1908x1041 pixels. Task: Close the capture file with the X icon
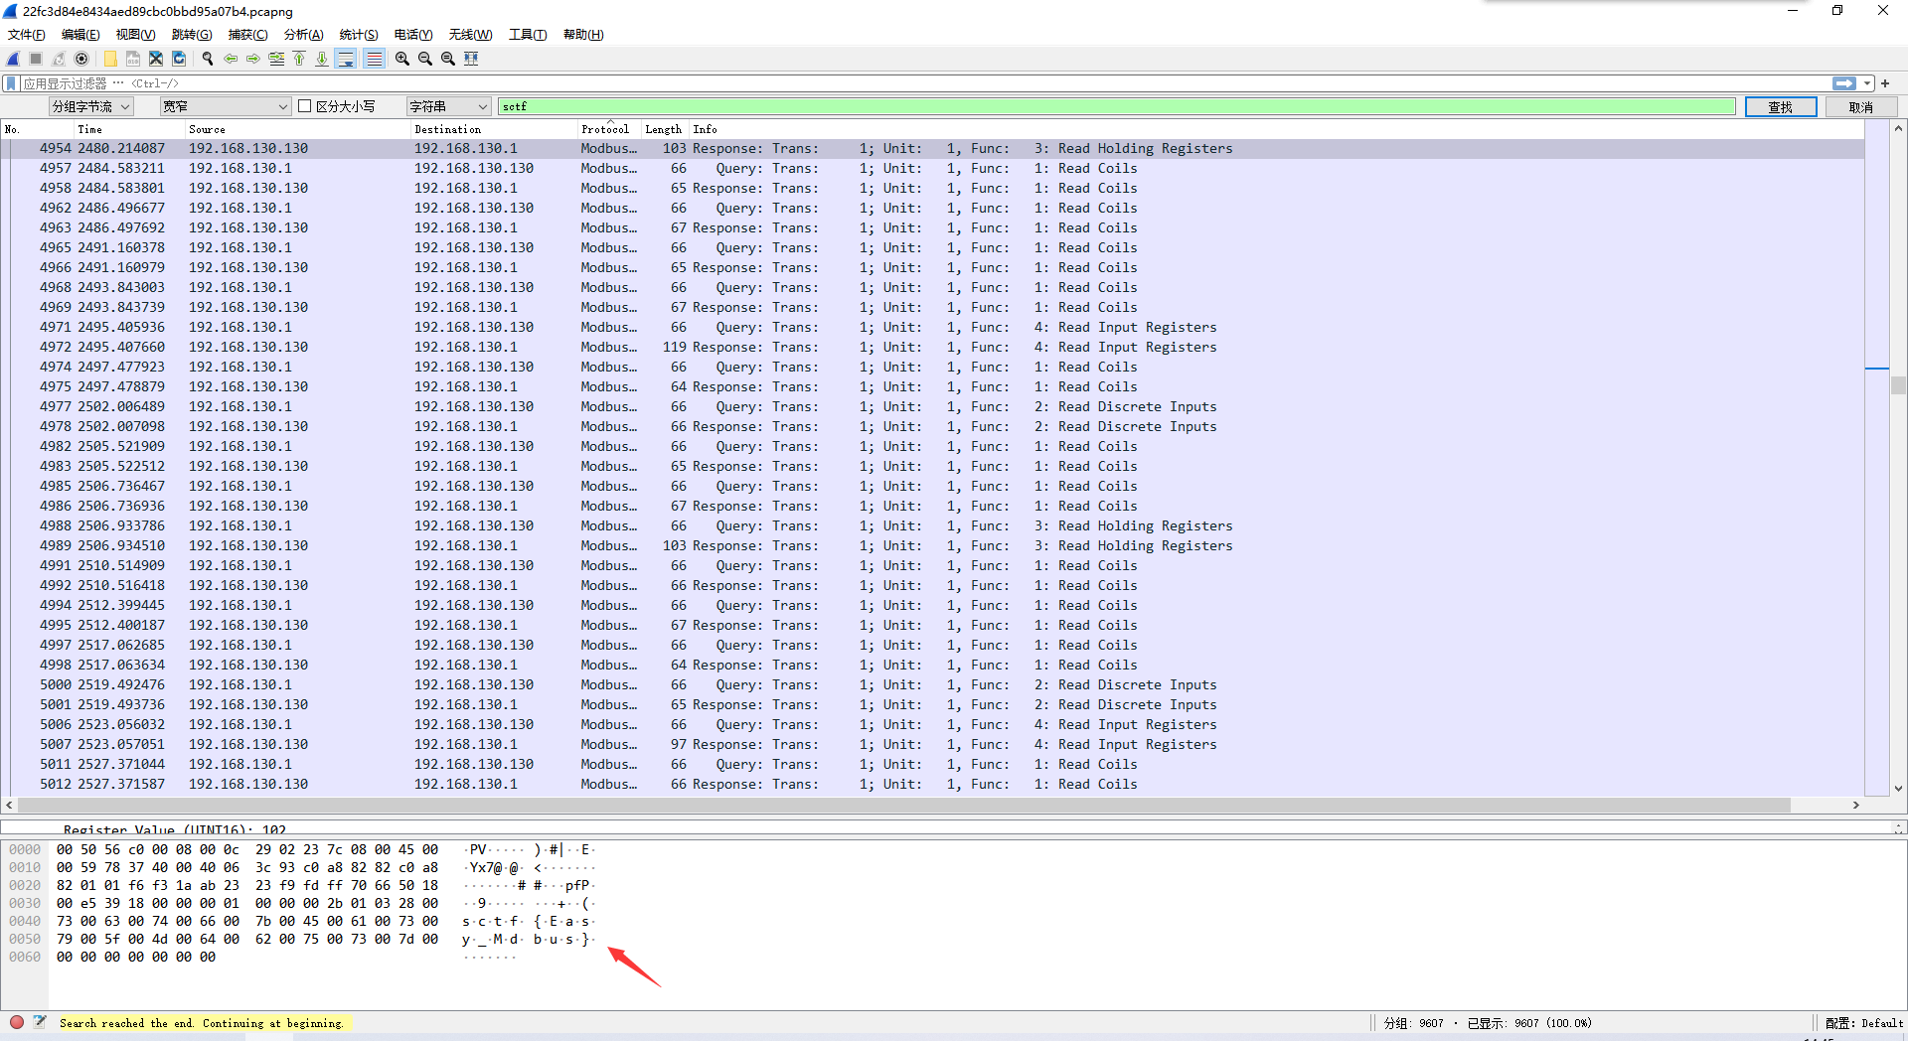156,59
